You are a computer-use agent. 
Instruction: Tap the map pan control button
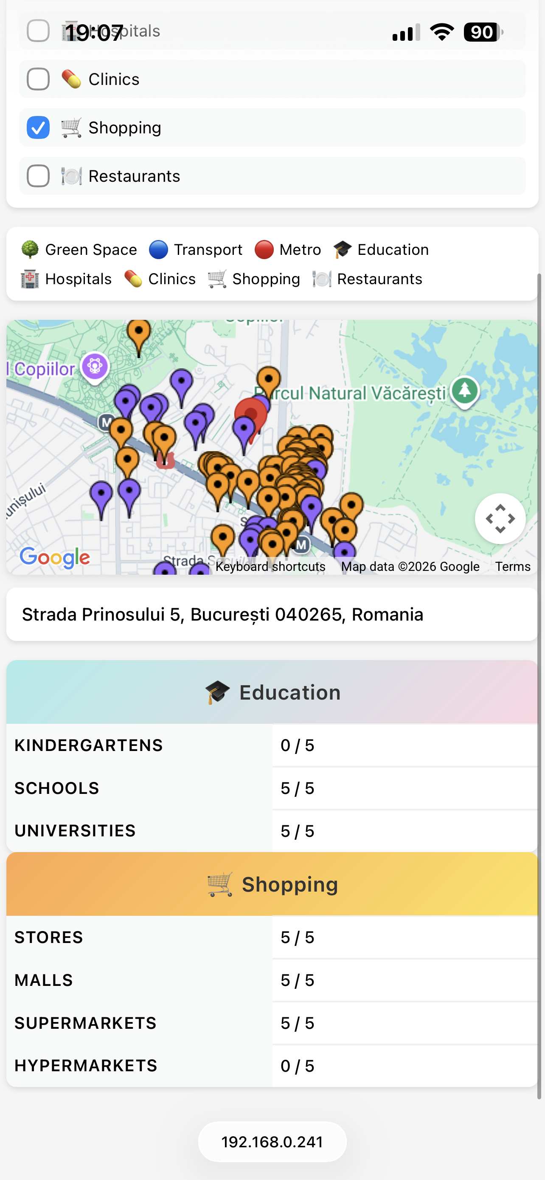coord(500,519)
